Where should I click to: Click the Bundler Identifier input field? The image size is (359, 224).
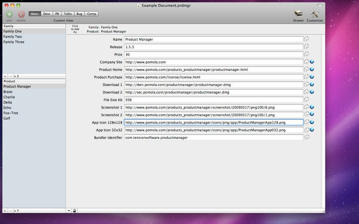point(214,138)
